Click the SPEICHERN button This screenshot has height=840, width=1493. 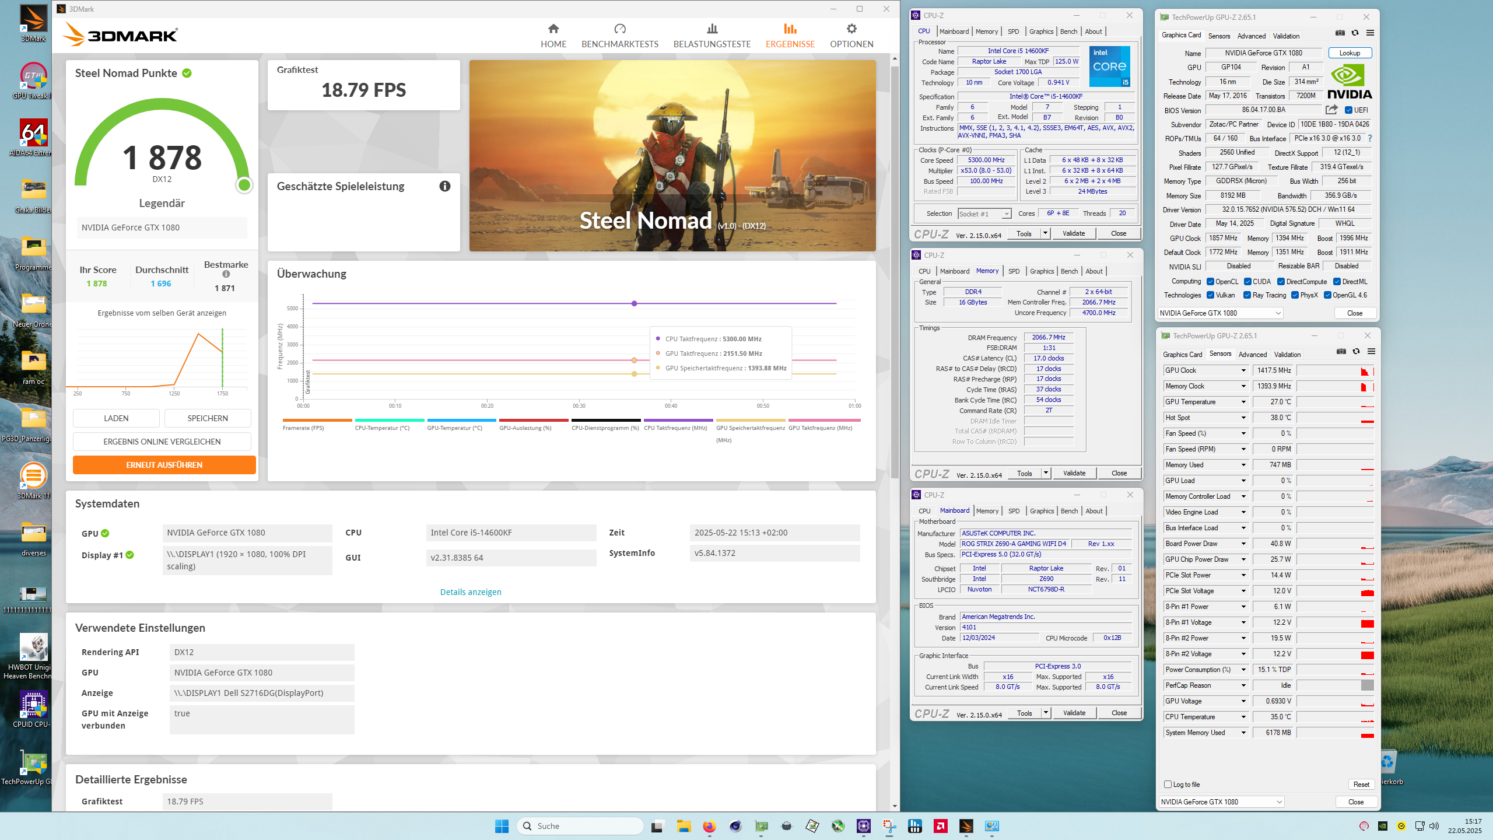click(208, 418)
